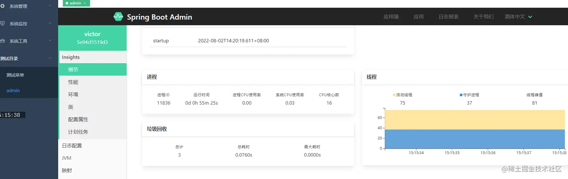This screenshot has height=179, width=568.
Task: Open 应用 in the top navigation
Action: pyautogui.click(x=418, y=16)
